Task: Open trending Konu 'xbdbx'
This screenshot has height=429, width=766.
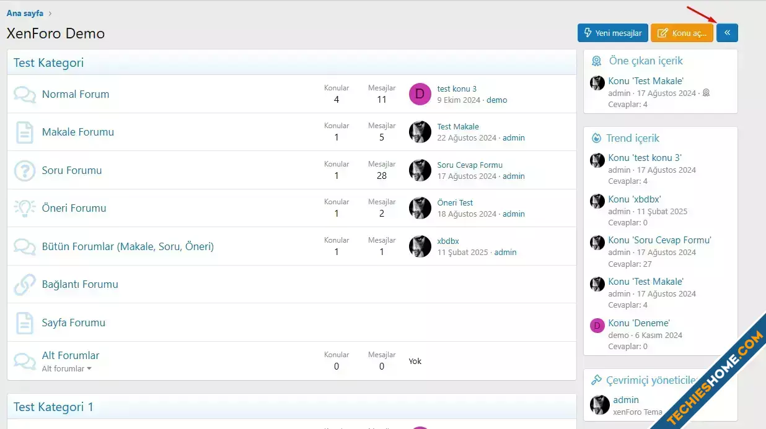Action: coord(635,199)
